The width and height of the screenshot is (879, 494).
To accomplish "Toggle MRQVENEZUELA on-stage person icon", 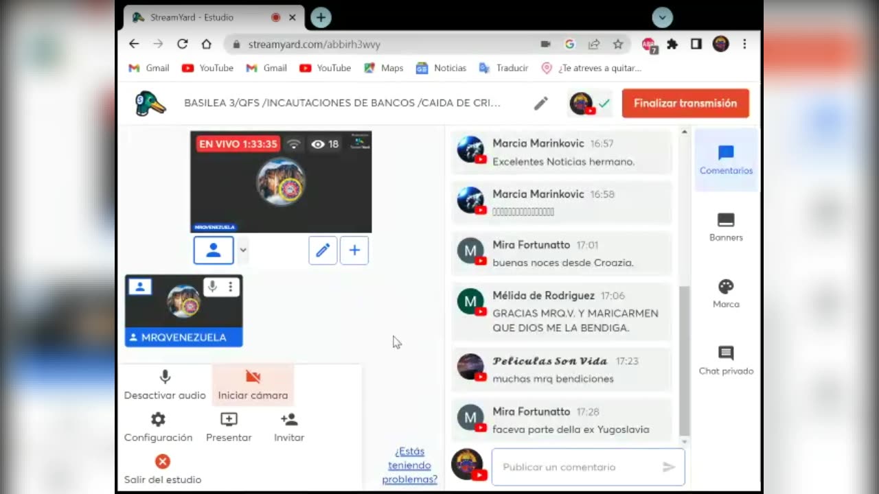I will pos(140,287).
